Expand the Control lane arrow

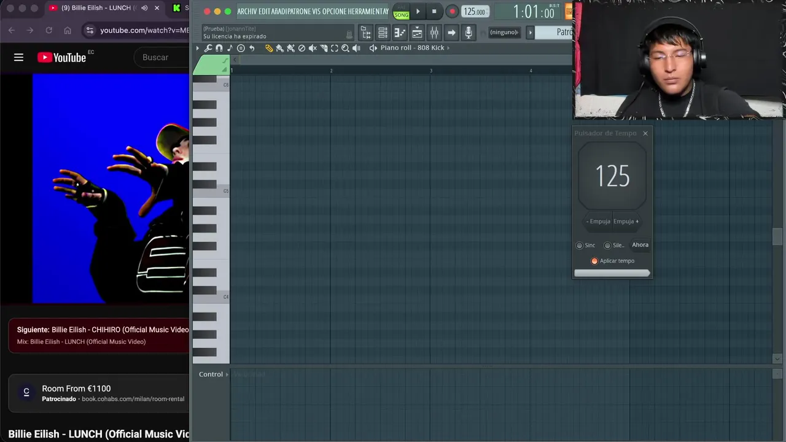pos(227,374)
